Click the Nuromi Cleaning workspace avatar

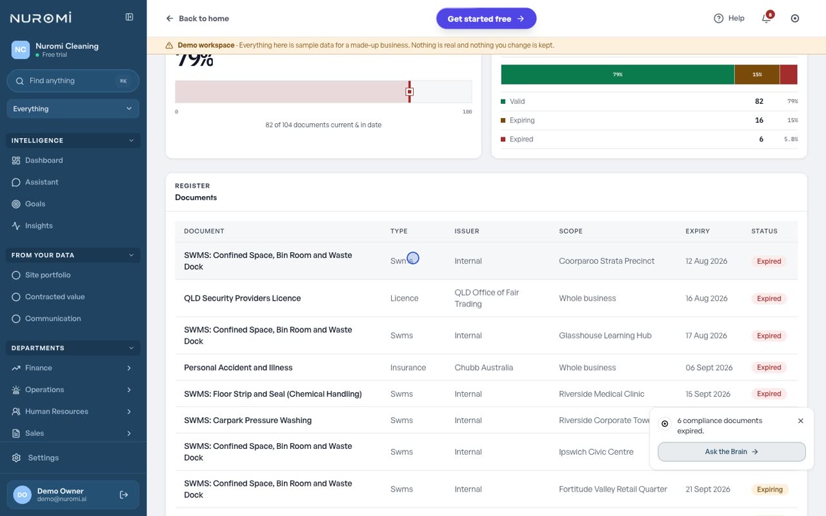coord(21,50)
